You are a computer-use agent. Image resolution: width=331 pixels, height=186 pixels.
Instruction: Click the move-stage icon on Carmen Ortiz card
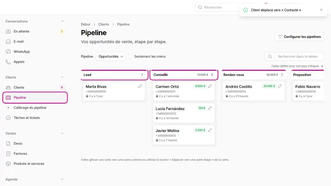click(210, 86)
